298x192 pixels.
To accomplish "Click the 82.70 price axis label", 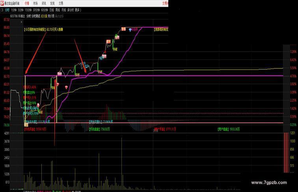I will 6,76.
